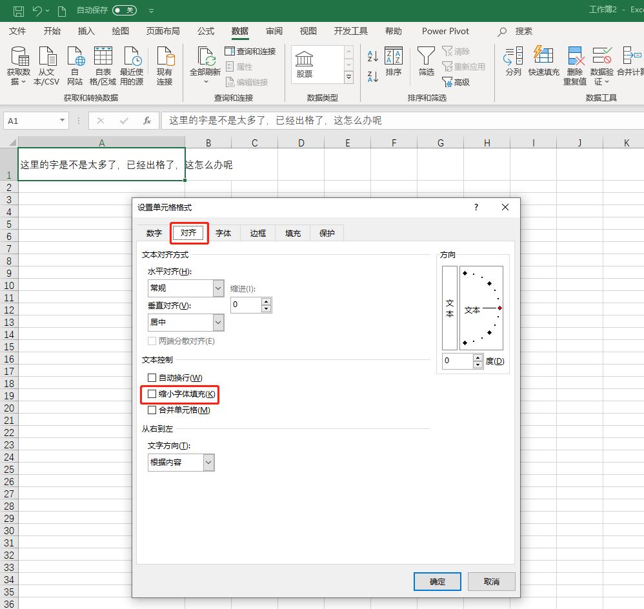
Task: Enable 合并单元格 option
Action: coord(152,410)
